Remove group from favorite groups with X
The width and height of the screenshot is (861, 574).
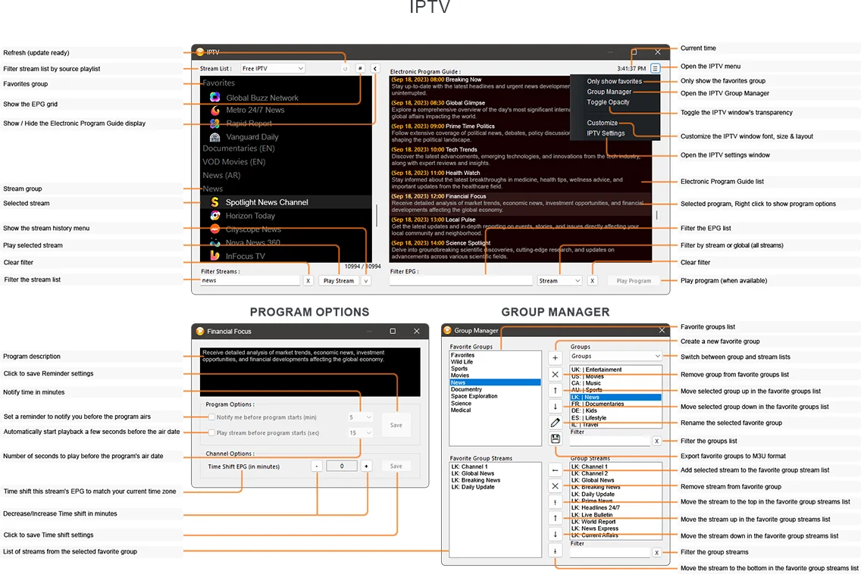tap(555, 374)
